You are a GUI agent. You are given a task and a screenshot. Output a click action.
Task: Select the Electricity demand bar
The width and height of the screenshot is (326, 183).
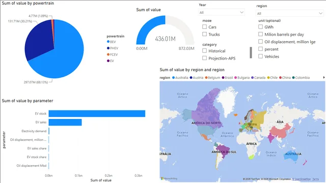[x=49, y=131]
